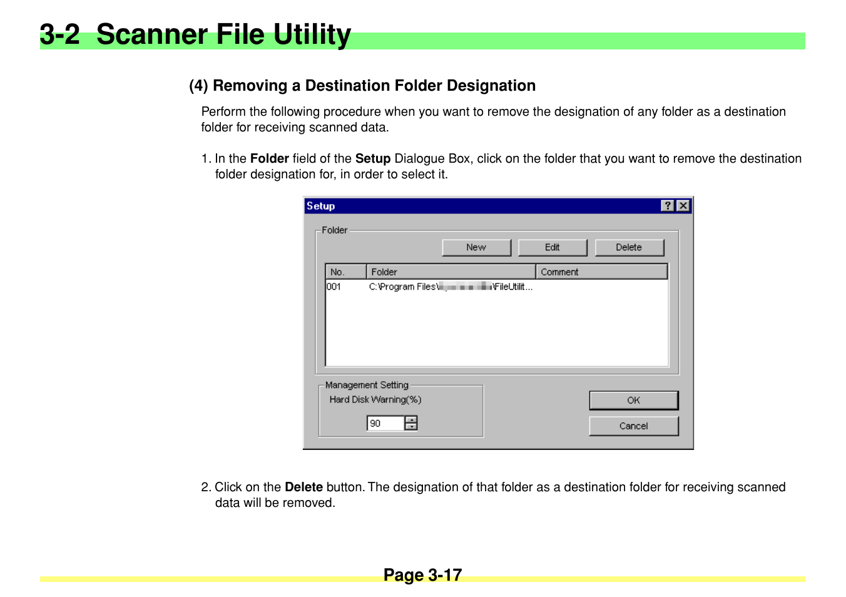
Task: Dismiss the dialog with the Cancel button
Action: pyautogui.click(x=634, y=426)
